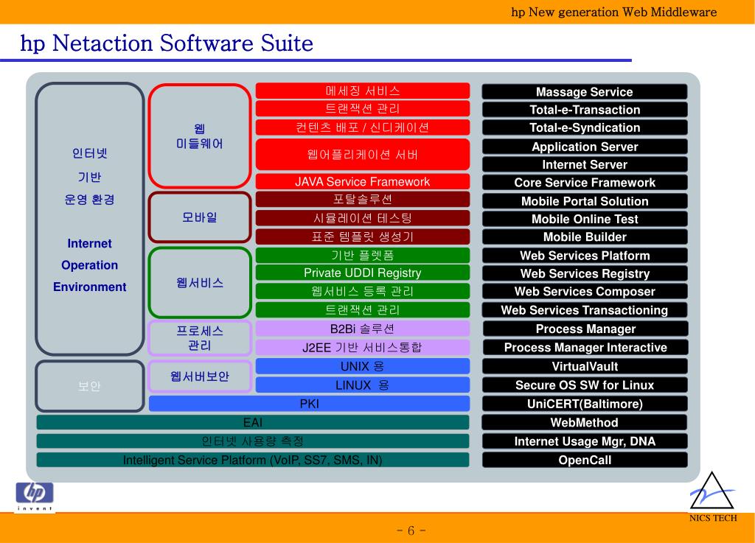Viewport: 755px width, 543px height.
Task: Click the "Core Service Framework" label
Action: coord(585,182)
